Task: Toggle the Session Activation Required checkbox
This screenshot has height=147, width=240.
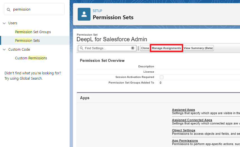Action: pyautogui.click(x=161, y=77)
